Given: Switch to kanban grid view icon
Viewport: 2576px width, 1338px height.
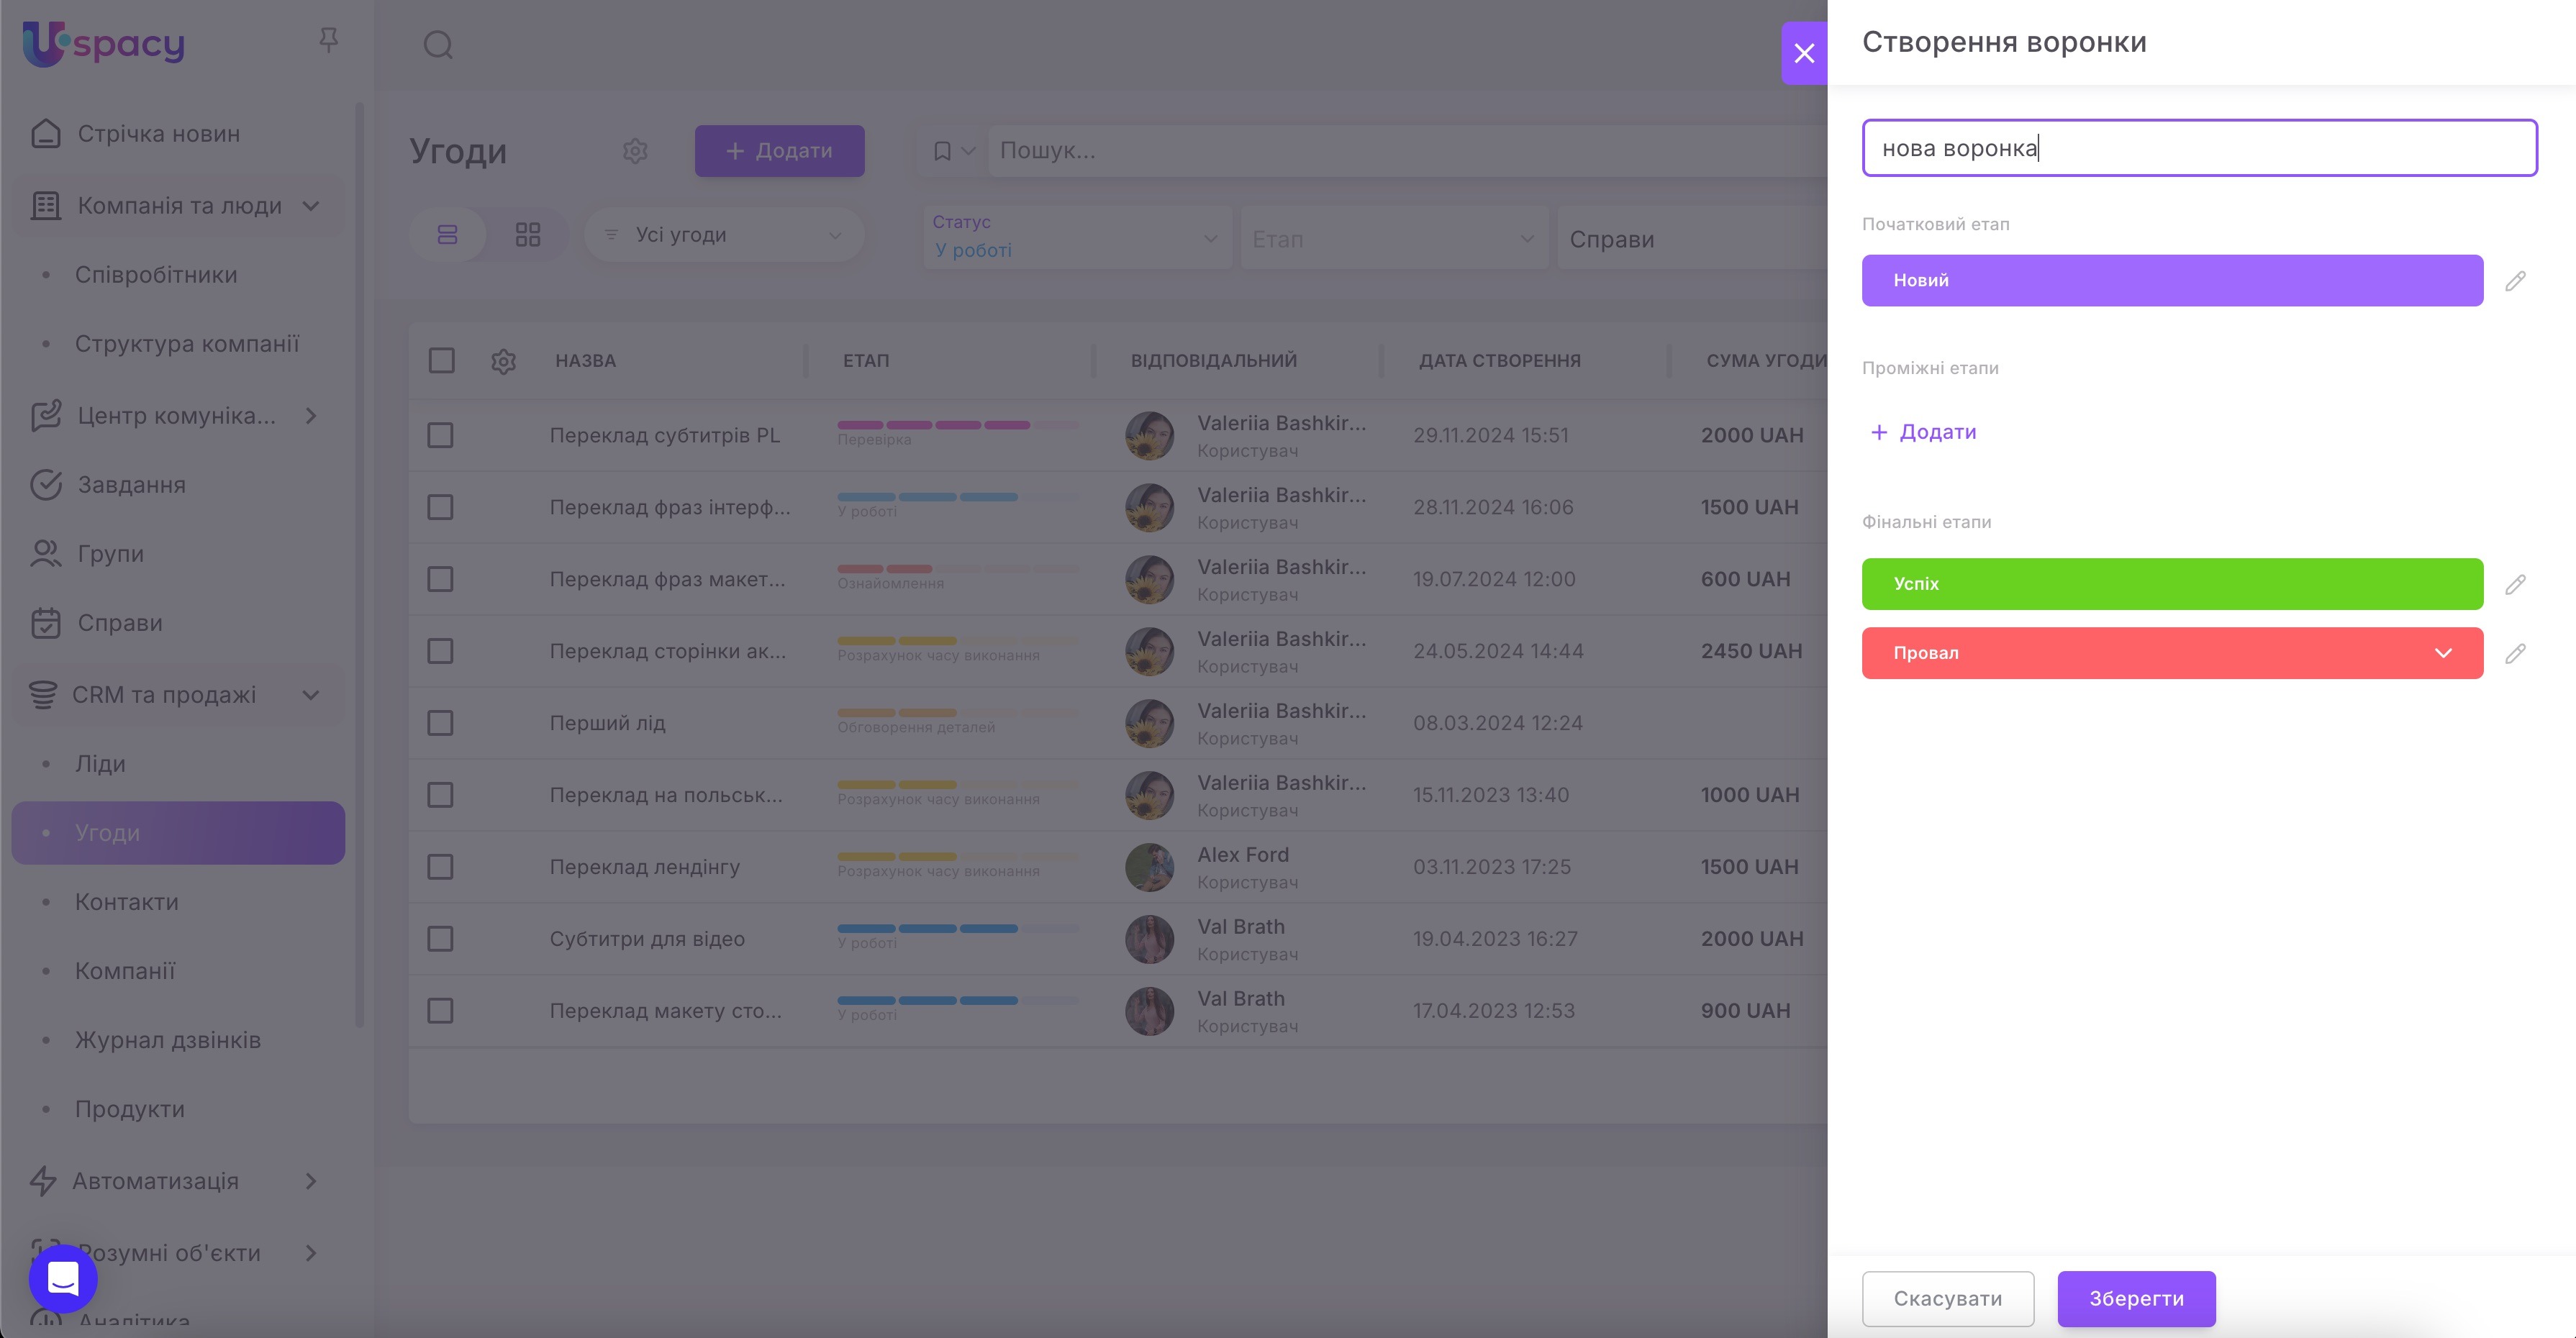Looking at the screenshot, I should click(527, 235).
